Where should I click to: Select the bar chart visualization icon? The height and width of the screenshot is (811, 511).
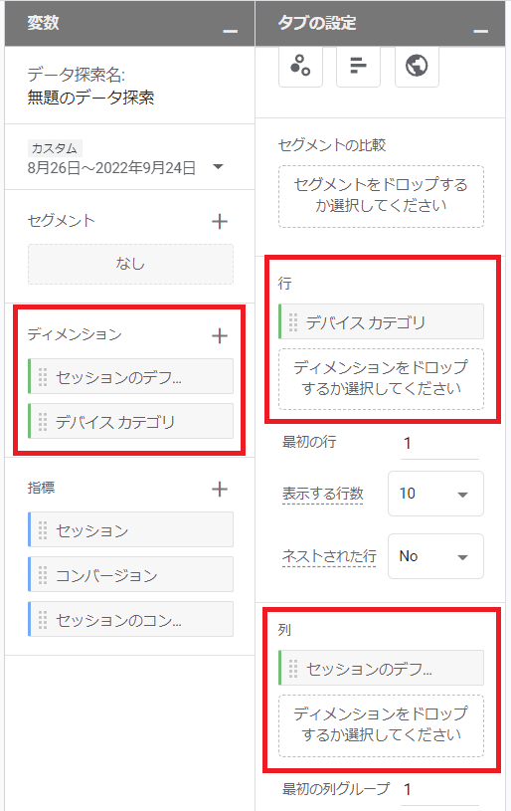358,67
